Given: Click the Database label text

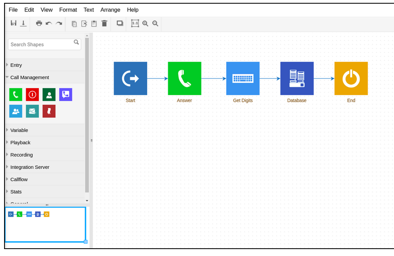Looking at the screenshot, I should pos(297,100).
